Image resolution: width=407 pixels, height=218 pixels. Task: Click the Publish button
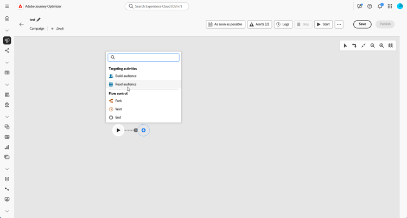click(385, 24)
